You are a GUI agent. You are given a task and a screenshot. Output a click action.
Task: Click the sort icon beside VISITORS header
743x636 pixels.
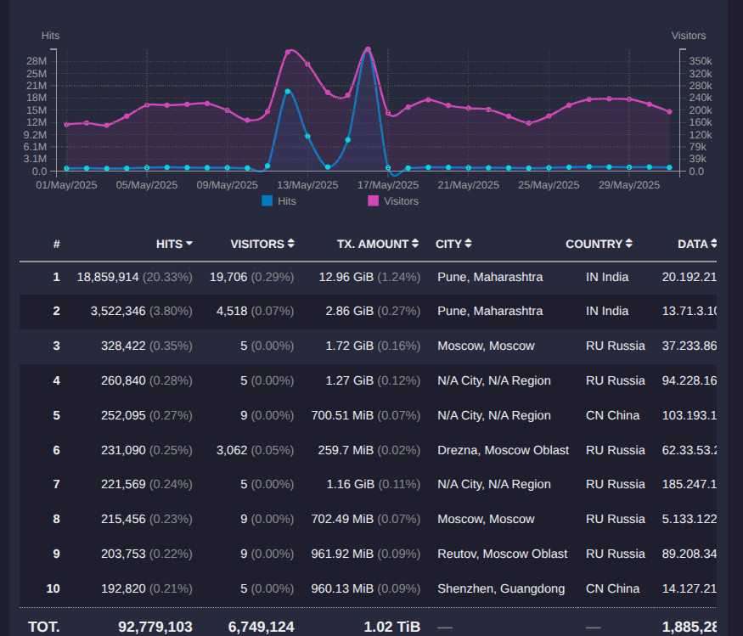[x=291, y=244]
